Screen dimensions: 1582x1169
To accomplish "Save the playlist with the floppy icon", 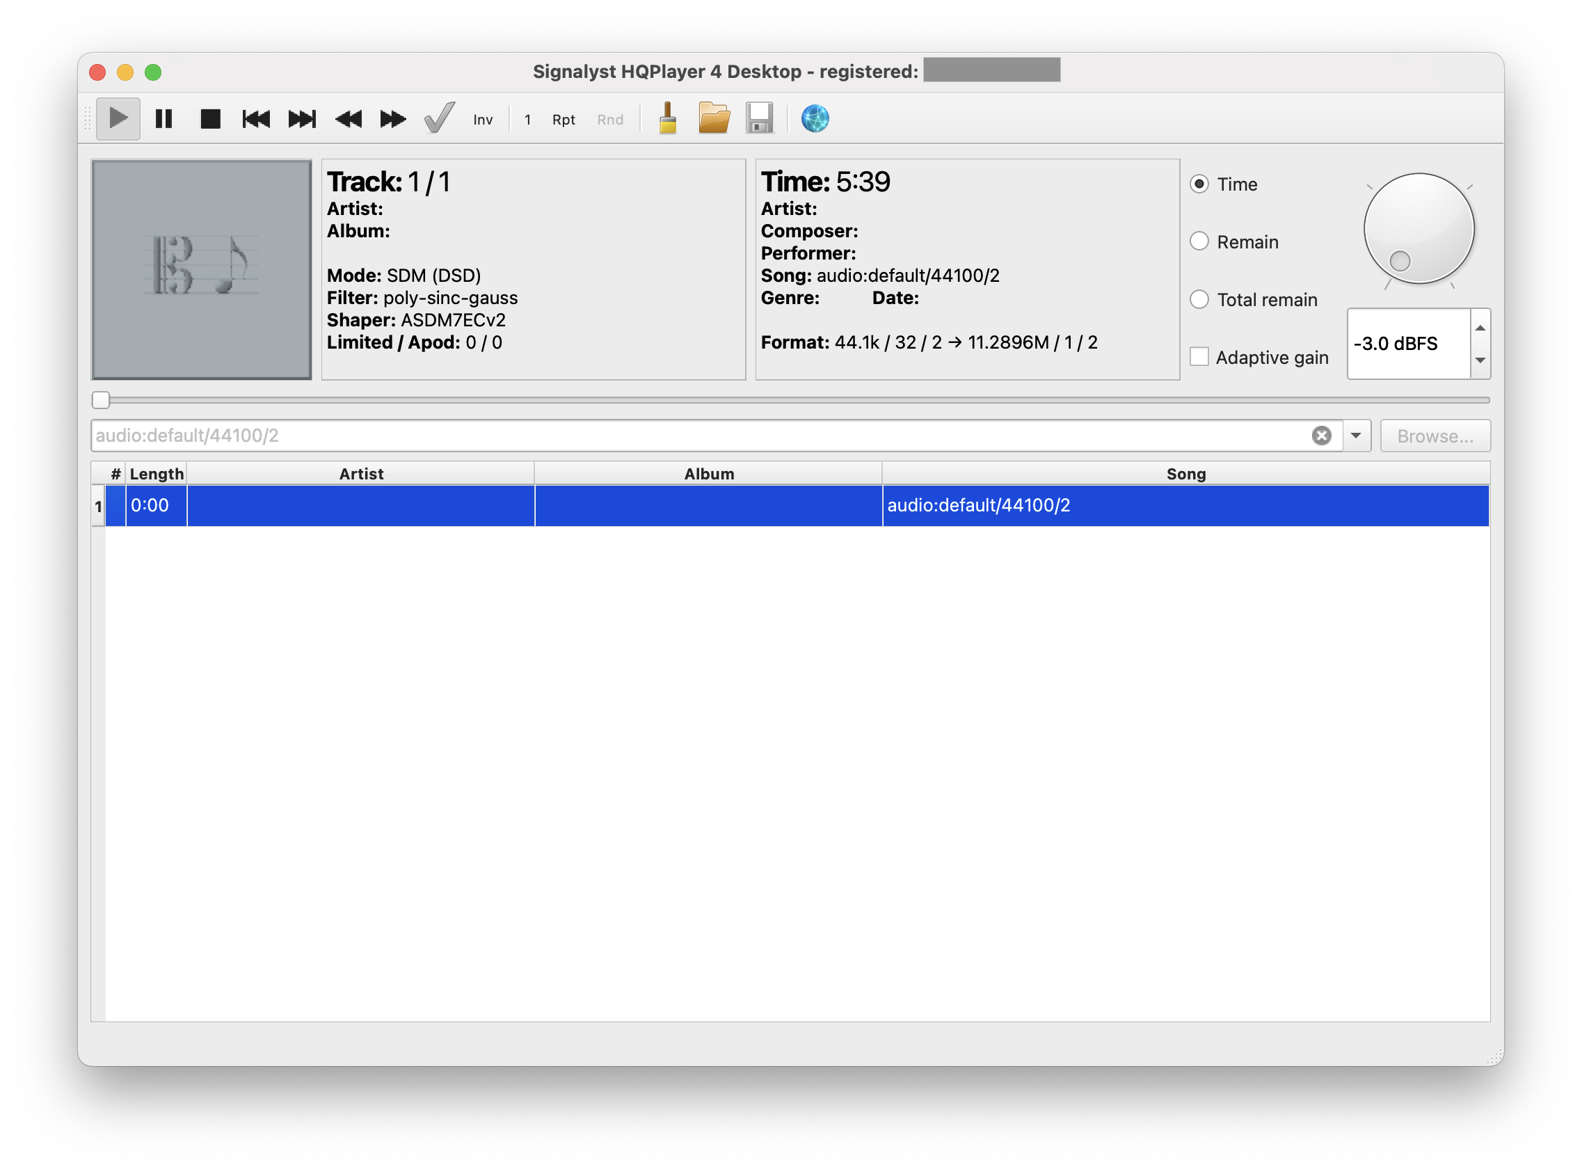I will click(x=760, y=118).
